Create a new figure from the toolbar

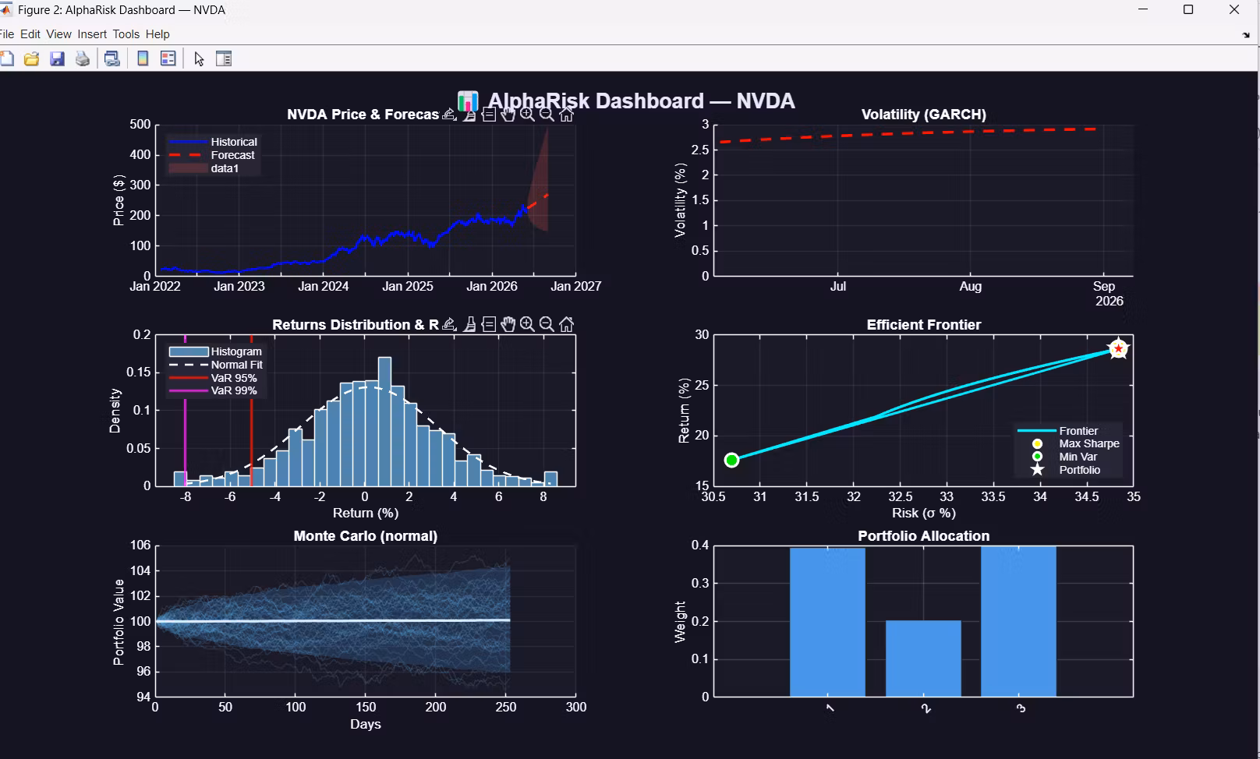[x=7, y=58]
